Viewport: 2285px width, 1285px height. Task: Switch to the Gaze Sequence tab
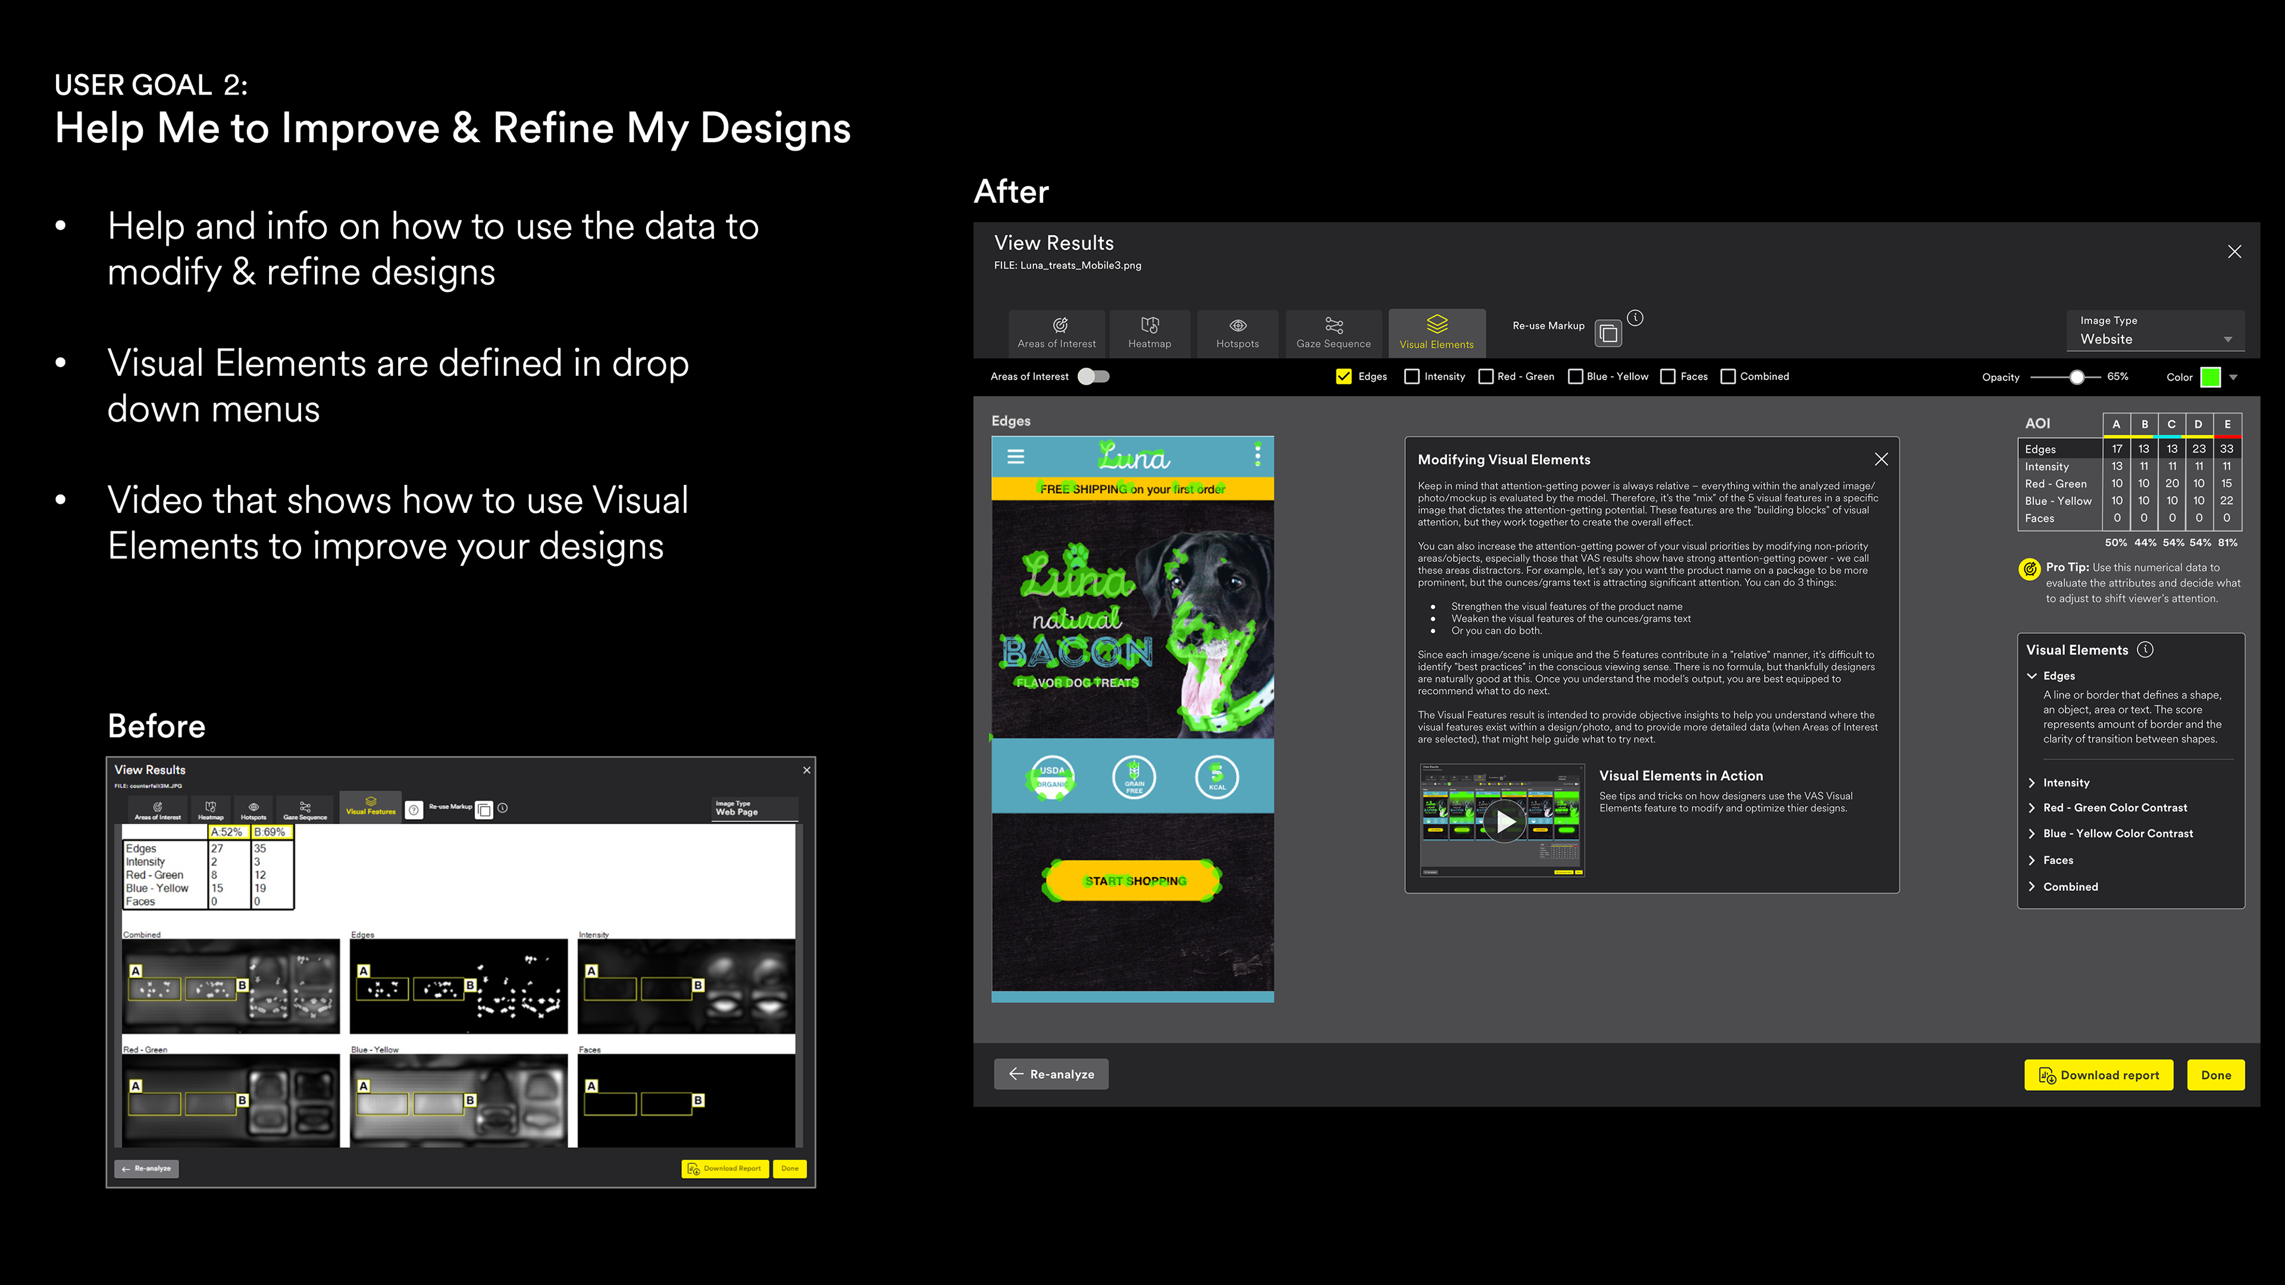(x=1332, y=333)
